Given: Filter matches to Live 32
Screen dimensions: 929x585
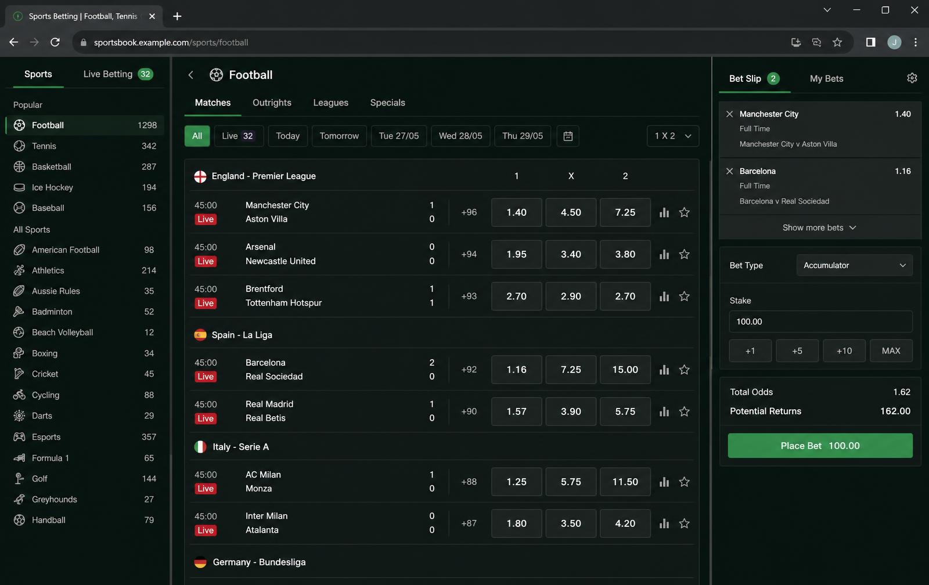Looking at the screenshot, I should coord(237,136).
